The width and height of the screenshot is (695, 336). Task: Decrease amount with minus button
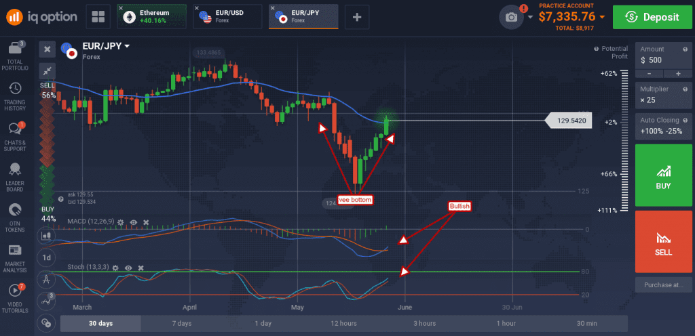click(650, 73)
